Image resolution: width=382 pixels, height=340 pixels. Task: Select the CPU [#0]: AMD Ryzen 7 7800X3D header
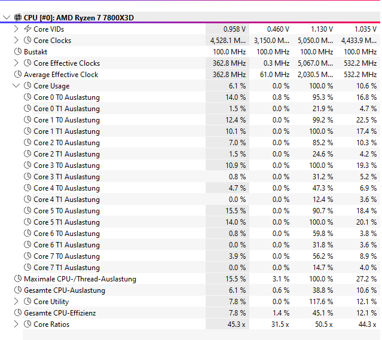[x=79, y=18]
